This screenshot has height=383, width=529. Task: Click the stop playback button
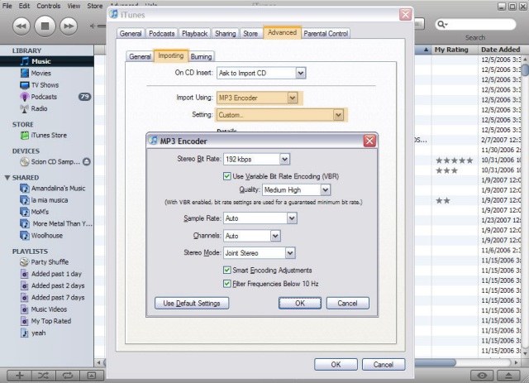pos(45,26)
